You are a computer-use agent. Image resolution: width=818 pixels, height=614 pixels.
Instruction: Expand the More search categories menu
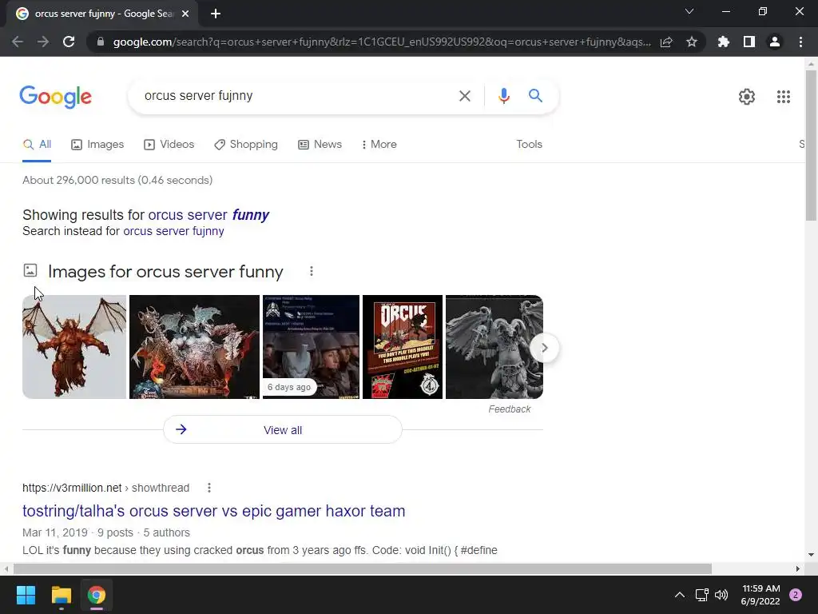coord(379,145)
